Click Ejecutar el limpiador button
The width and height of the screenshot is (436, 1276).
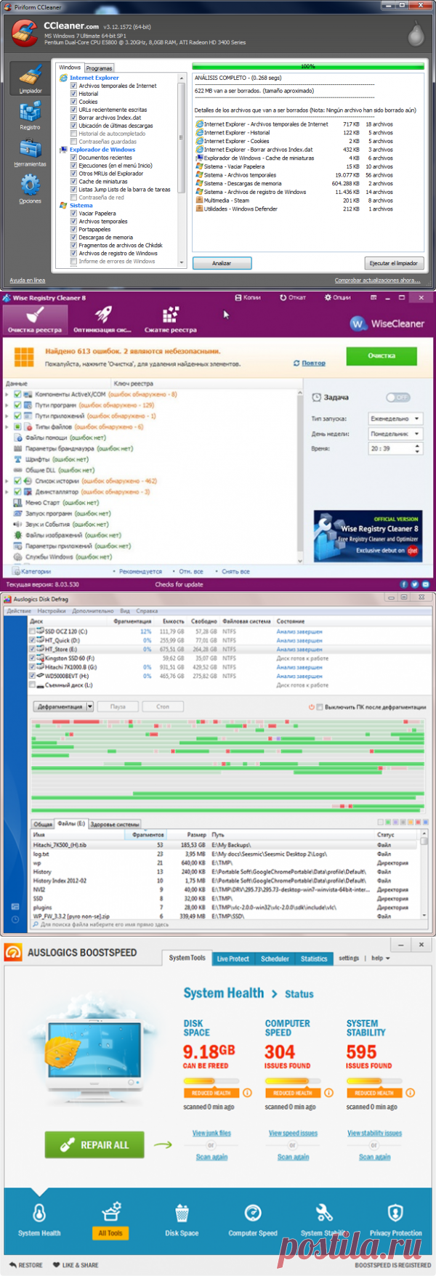click(x=394, y=263)
